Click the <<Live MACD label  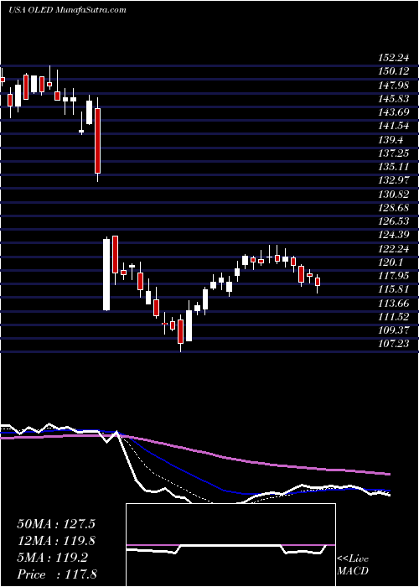[353, 565]
